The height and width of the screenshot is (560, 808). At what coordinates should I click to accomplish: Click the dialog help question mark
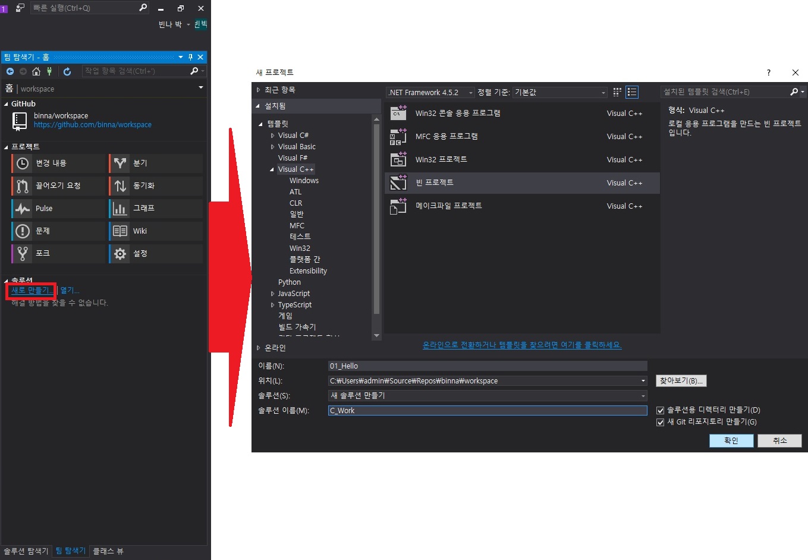point(769,73)
